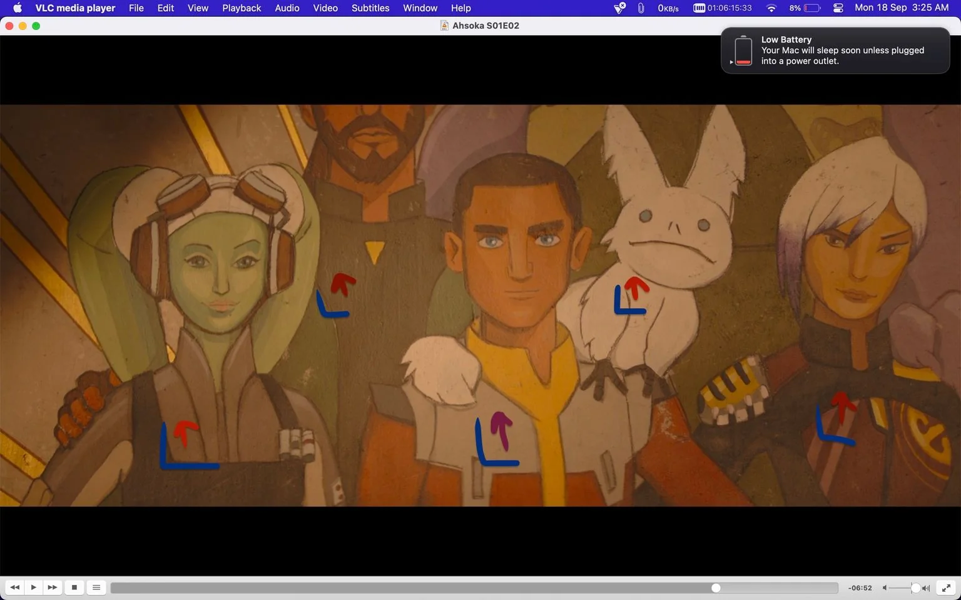
Task: Minimize the VLC window with yellow button
Action: [23, 26]
